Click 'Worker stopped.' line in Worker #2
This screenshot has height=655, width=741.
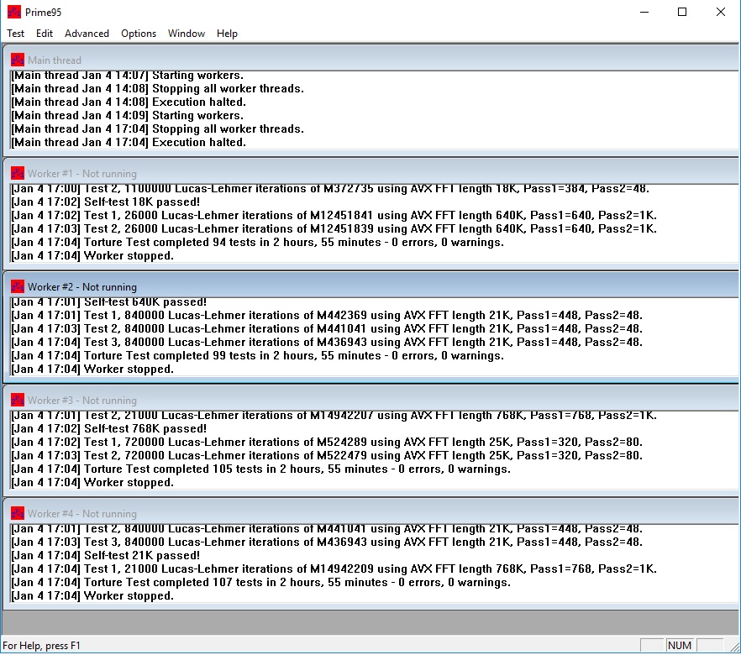[92, 369]
